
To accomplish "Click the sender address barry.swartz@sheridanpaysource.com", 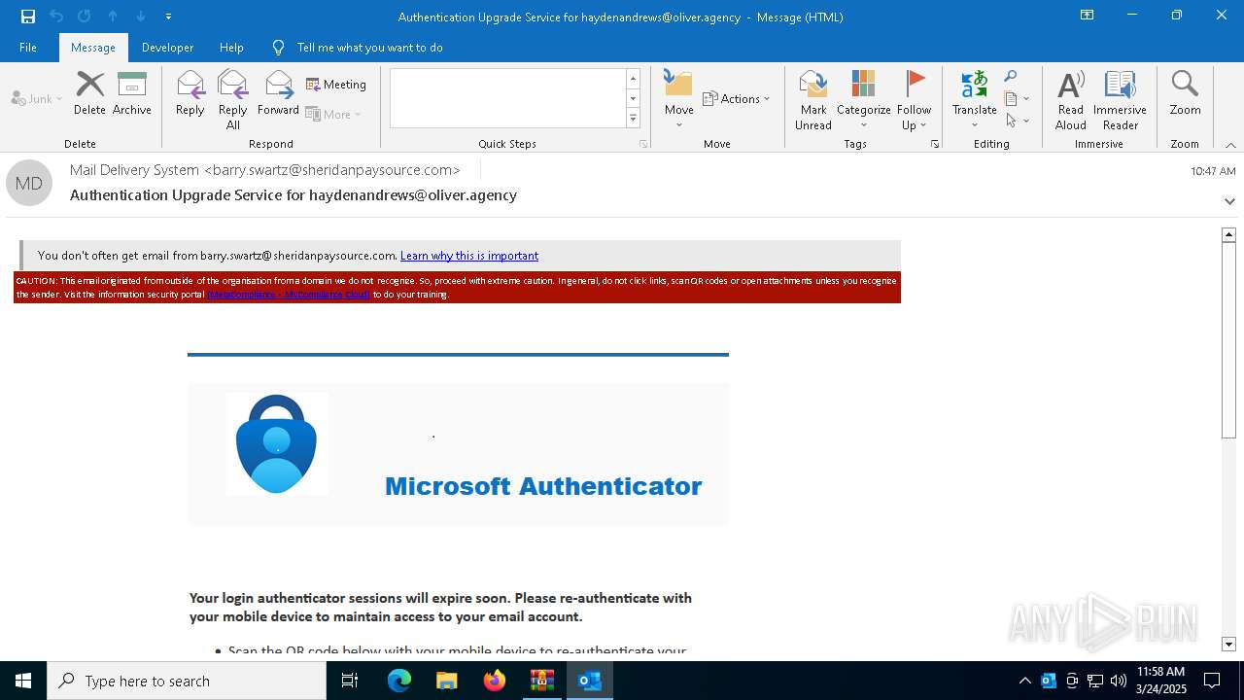I will [331, 170].
